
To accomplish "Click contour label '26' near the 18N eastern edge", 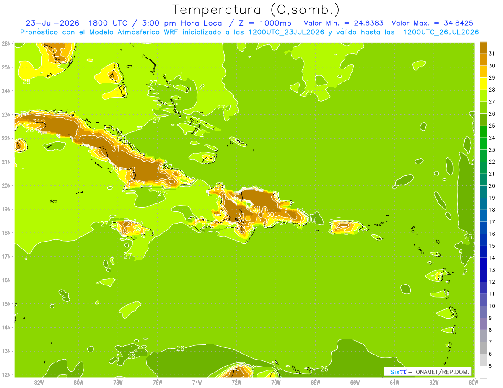I will tap(468, 237).
